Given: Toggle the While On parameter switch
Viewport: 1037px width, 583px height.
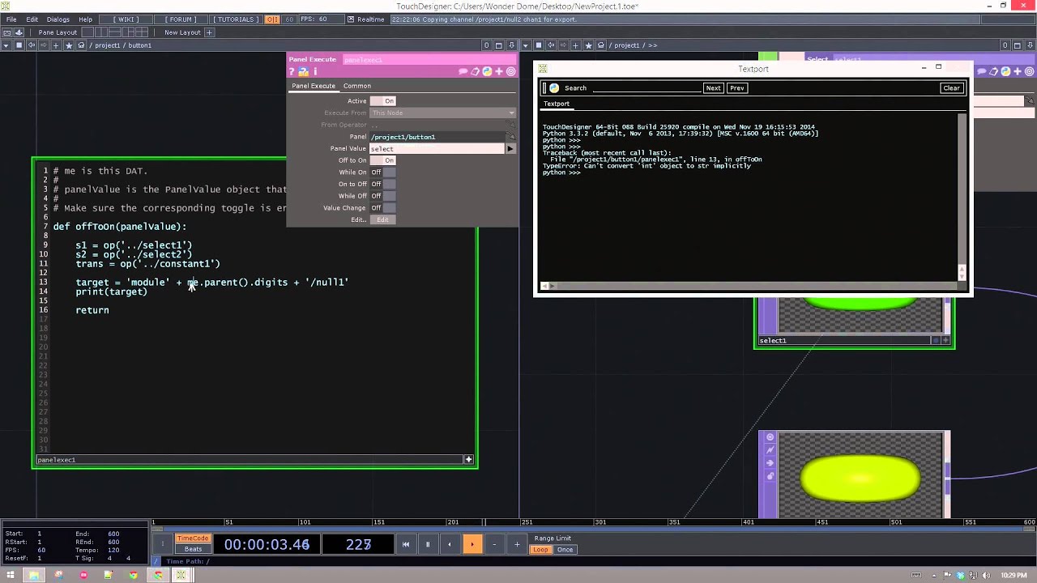Looking at the screenshot, I should coord(382,172).
